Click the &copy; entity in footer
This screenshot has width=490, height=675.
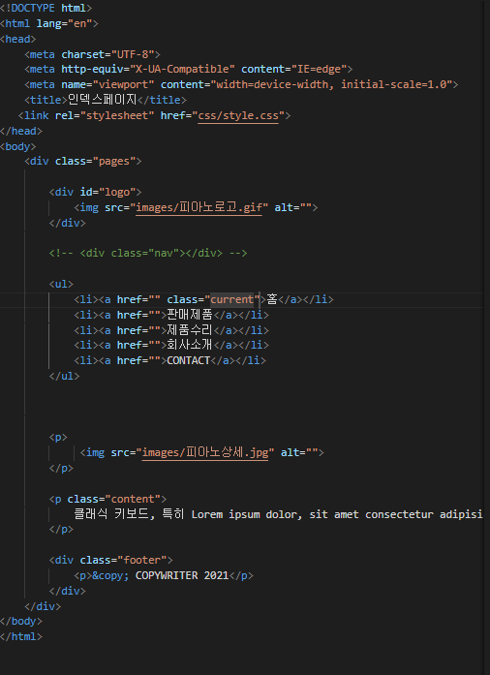pos(110,575)
